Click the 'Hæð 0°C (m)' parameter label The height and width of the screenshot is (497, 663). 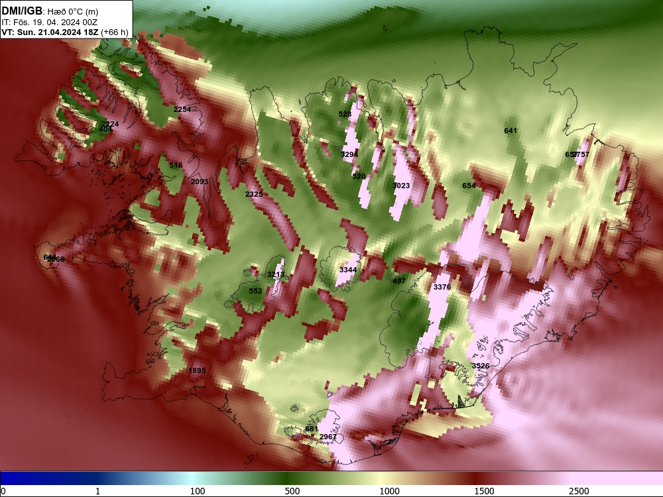(72, 12)
